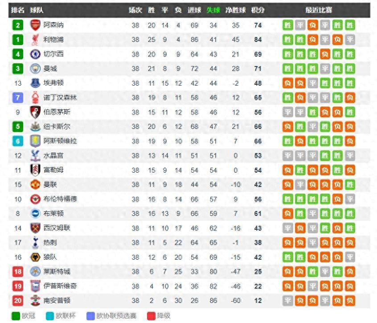Click Arsenal's first recent match 胜 badge
This screenshot has height=323, width=377.
287,25
